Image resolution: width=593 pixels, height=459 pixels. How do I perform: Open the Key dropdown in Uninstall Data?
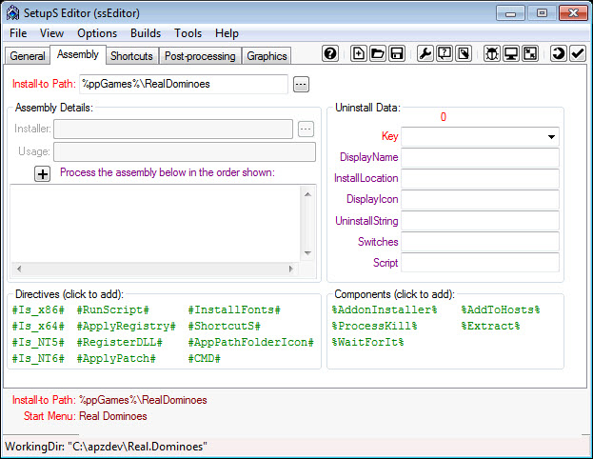[551, 136]
